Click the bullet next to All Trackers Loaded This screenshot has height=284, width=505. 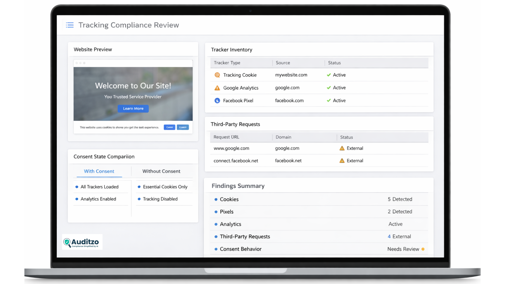click(77, 187)
